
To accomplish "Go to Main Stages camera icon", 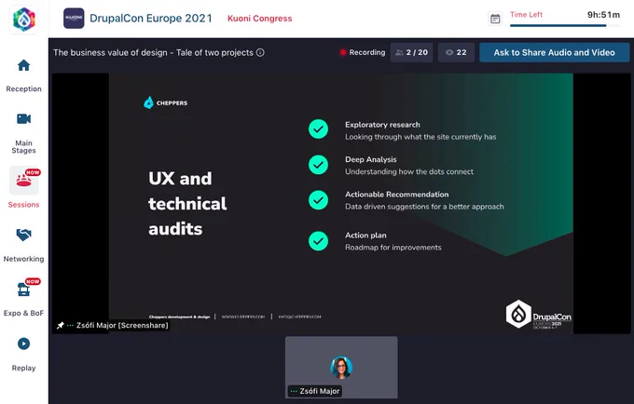I will 24,118.
